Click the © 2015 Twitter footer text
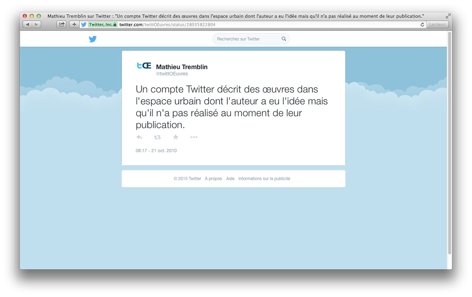This screenshot has height=297, width=472. (x=187, y=179)
